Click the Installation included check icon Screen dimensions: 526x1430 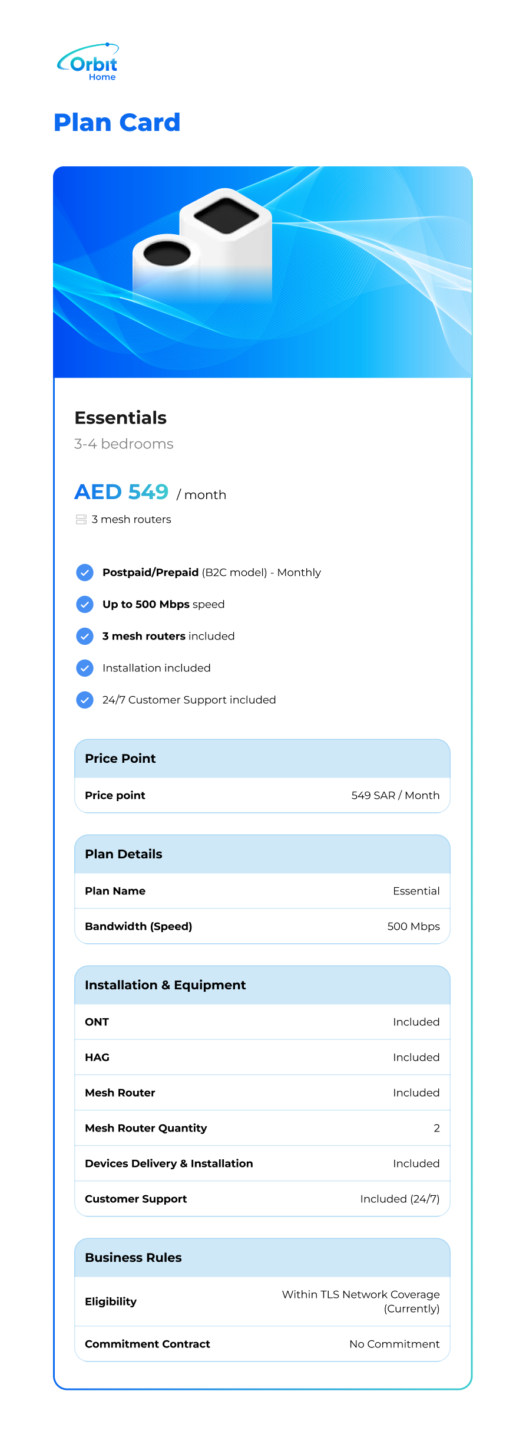pyautogui.click(x=85, y=668)
